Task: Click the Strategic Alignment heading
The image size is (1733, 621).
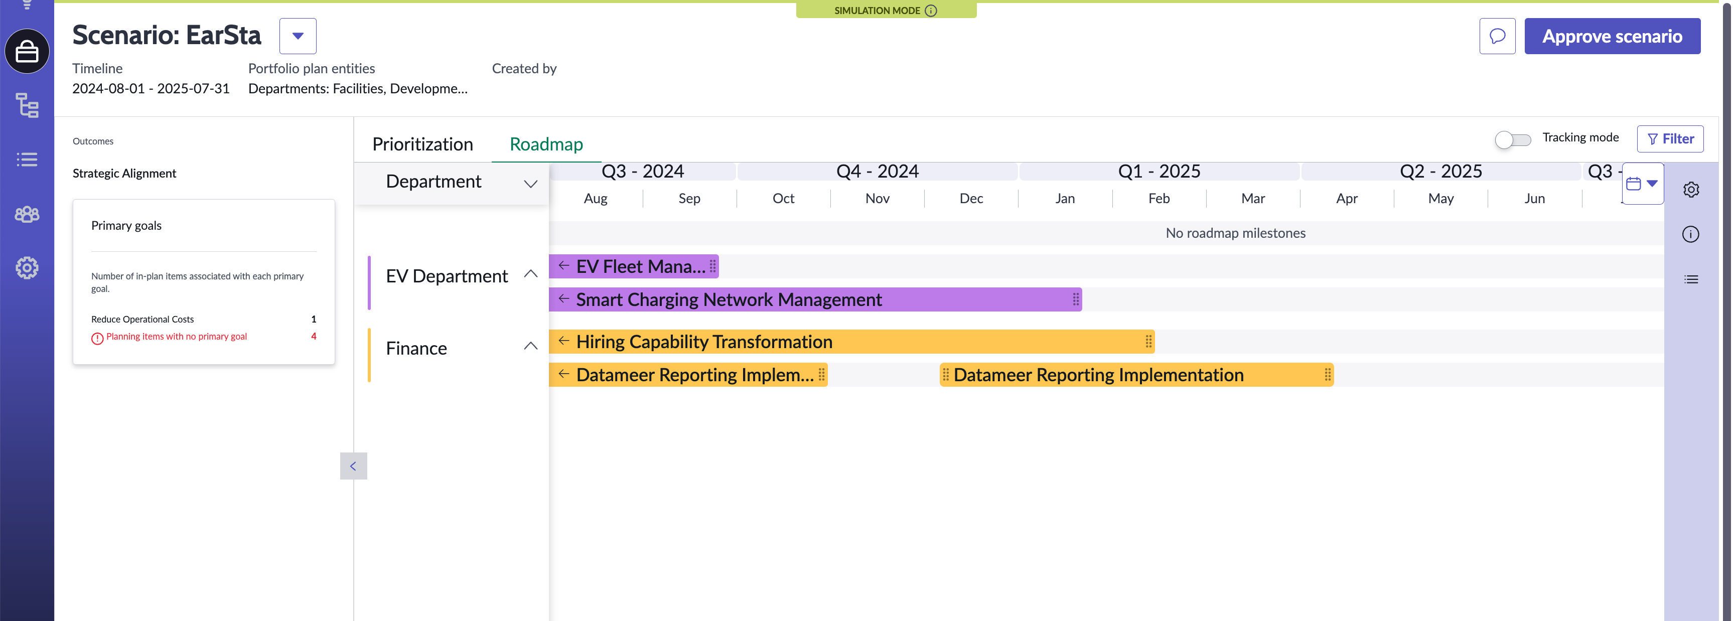Action: point(124,173)
